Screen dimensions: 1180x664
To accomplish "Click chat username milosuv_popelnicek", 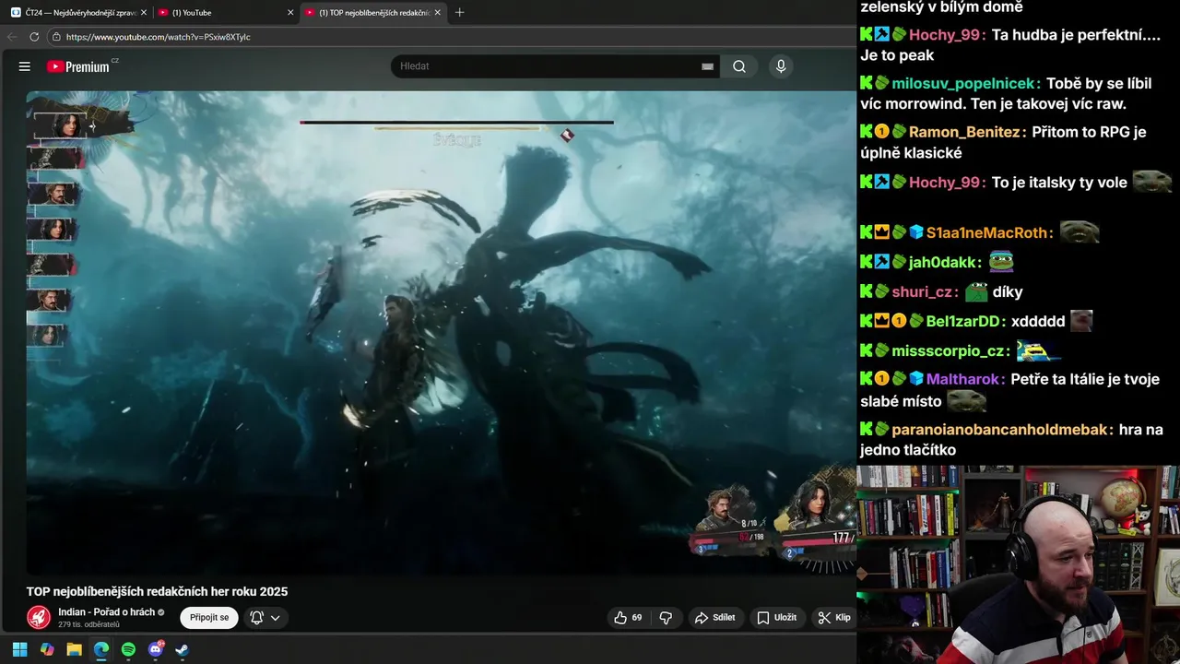I will click(965, 84).
